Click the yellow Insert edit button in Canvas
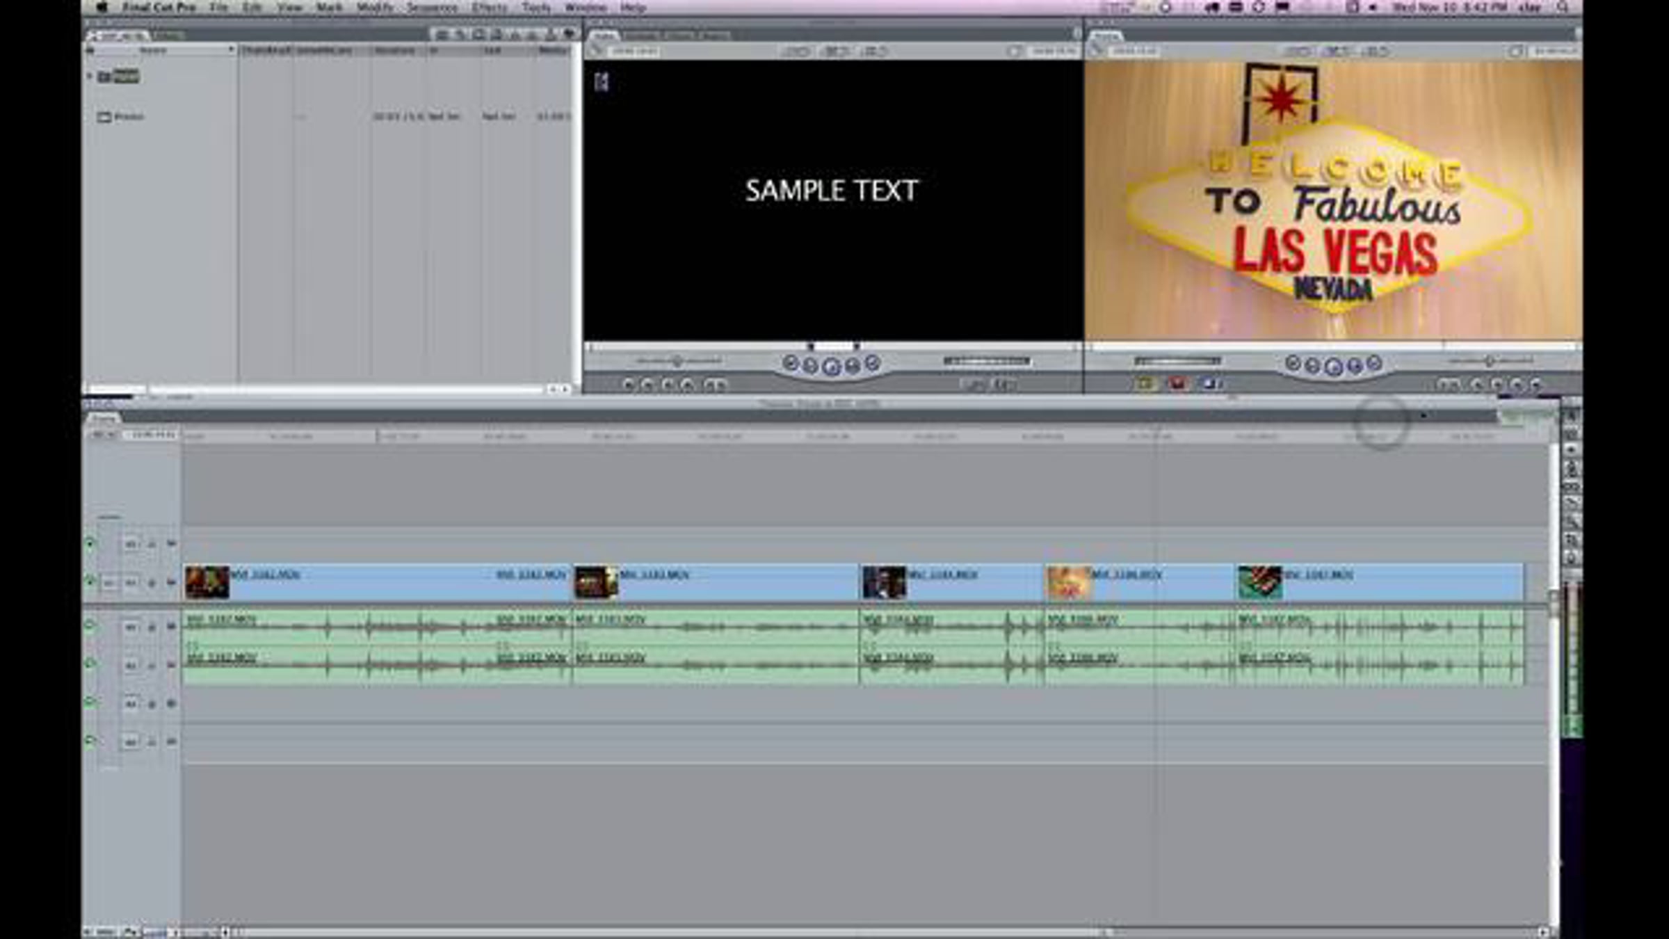1669x939 pixels. [1144, 383]
